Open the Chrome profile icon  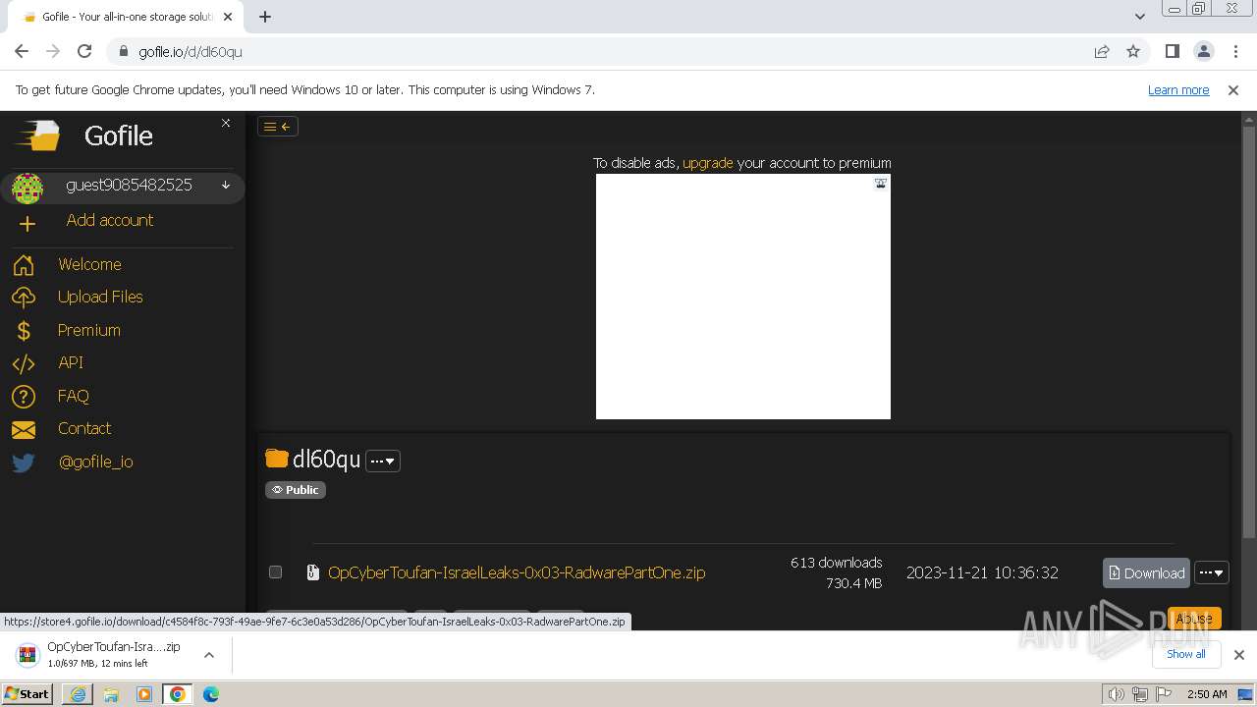[1204, 51]
